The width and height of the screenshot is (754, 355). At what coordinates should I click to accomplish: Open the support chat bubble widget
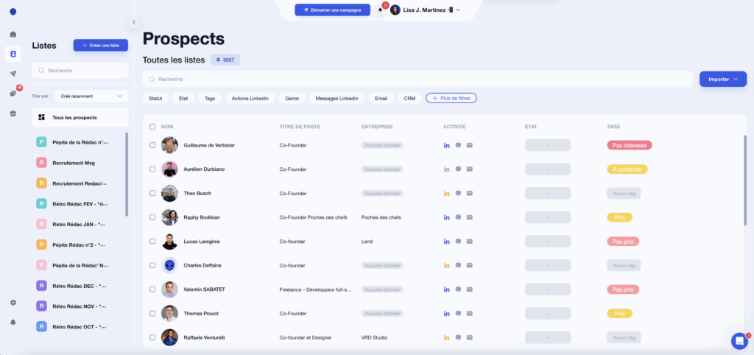click(x=739, y=340)
